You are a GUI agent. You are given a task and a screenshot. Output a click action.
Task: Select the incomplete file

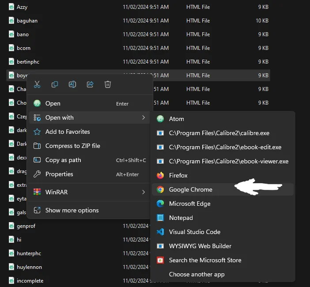click(x=30, y=281)
